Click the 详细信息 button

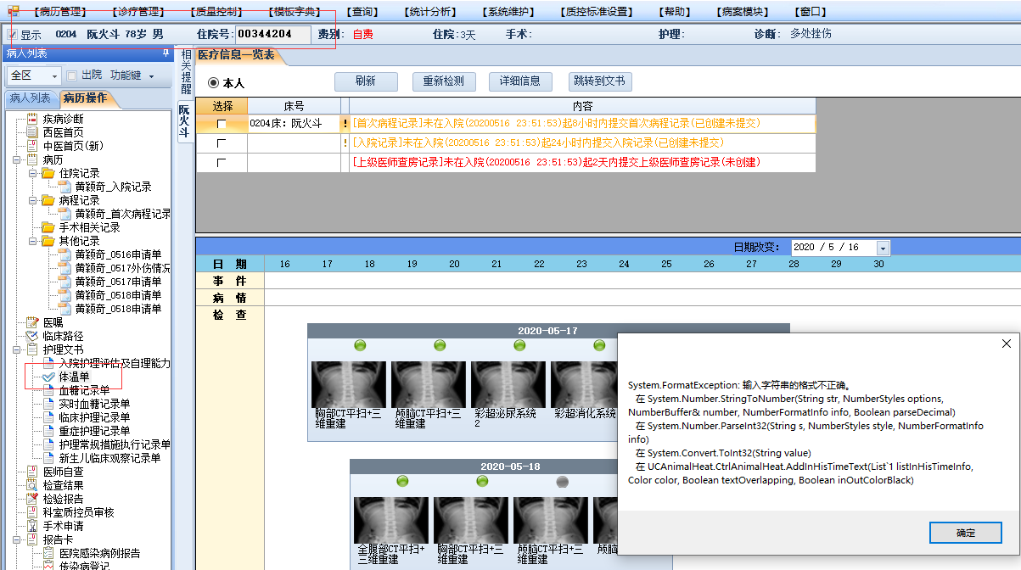[520, 81]
